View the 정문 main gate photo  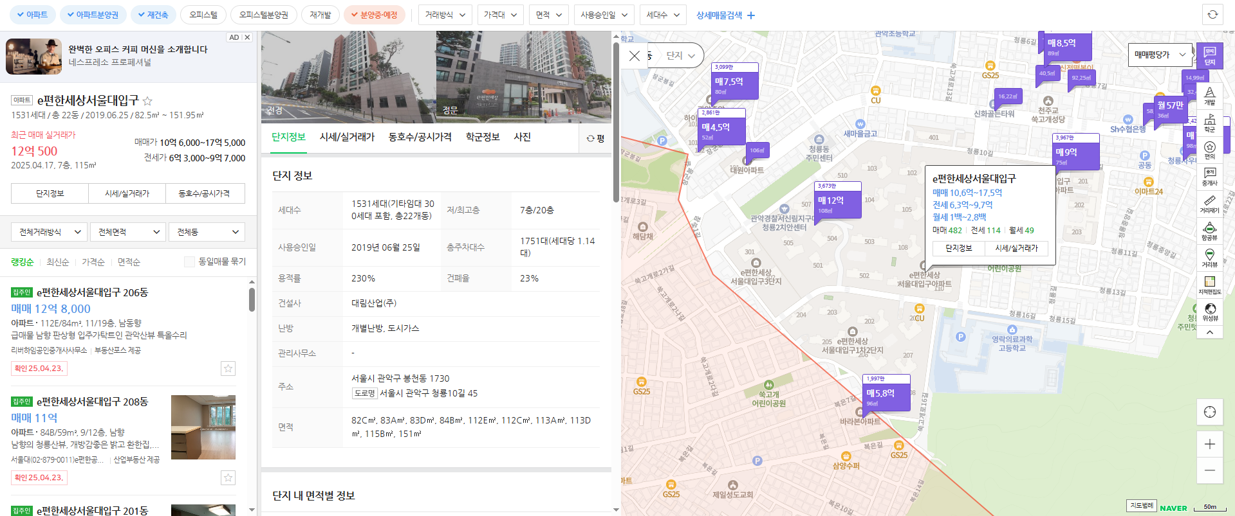tap(523, 77)
